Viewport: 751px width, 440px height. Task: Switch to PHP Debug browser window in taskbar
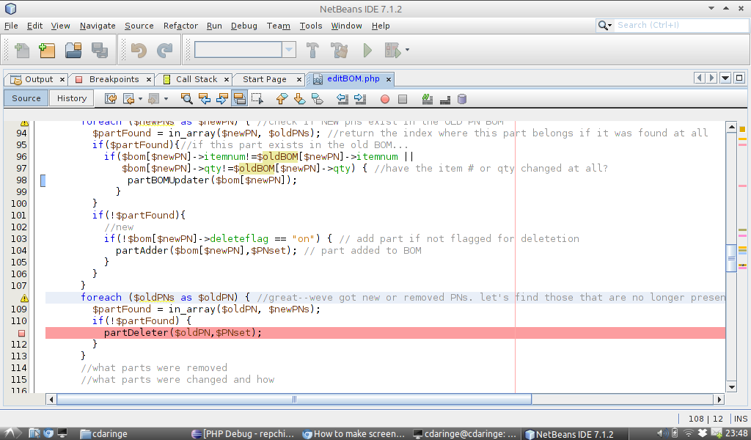click(243, 434)
